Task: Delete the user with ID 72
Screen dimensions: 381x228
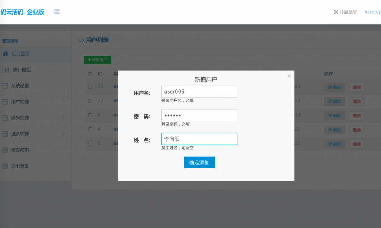Action: click(357, 101)
